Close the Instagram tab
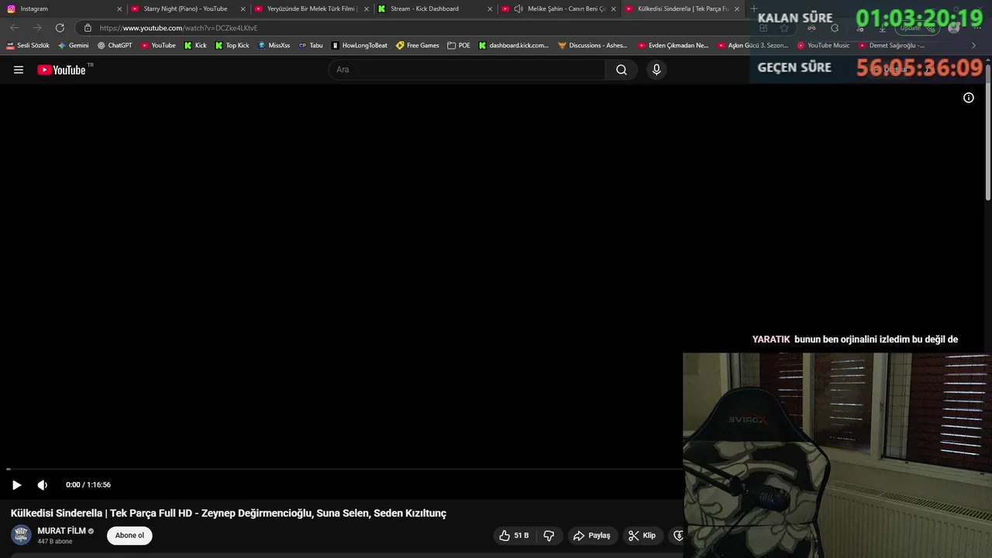 point(119,9)
